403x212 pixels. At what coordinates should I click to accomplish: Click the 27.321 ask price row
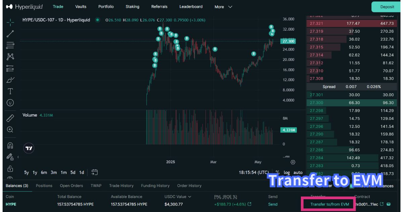(x=352, y=24)
